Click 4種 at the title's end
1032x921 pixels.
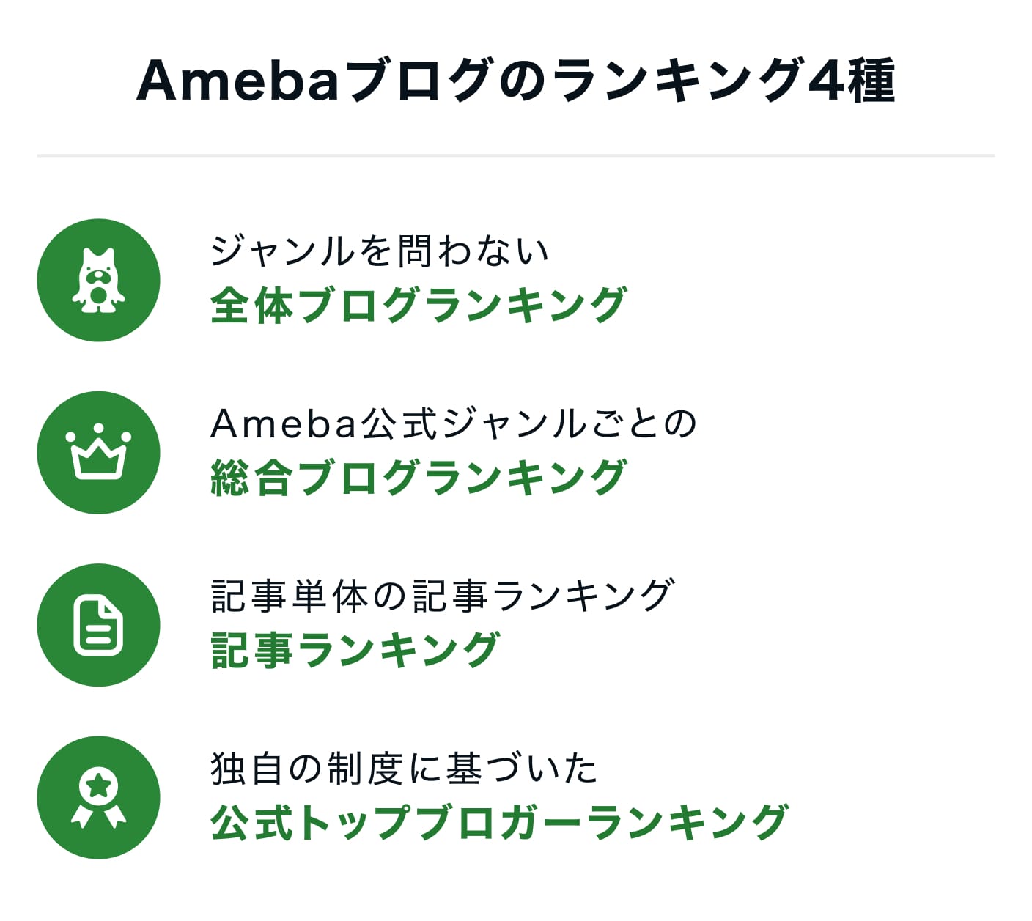point(852,80)
